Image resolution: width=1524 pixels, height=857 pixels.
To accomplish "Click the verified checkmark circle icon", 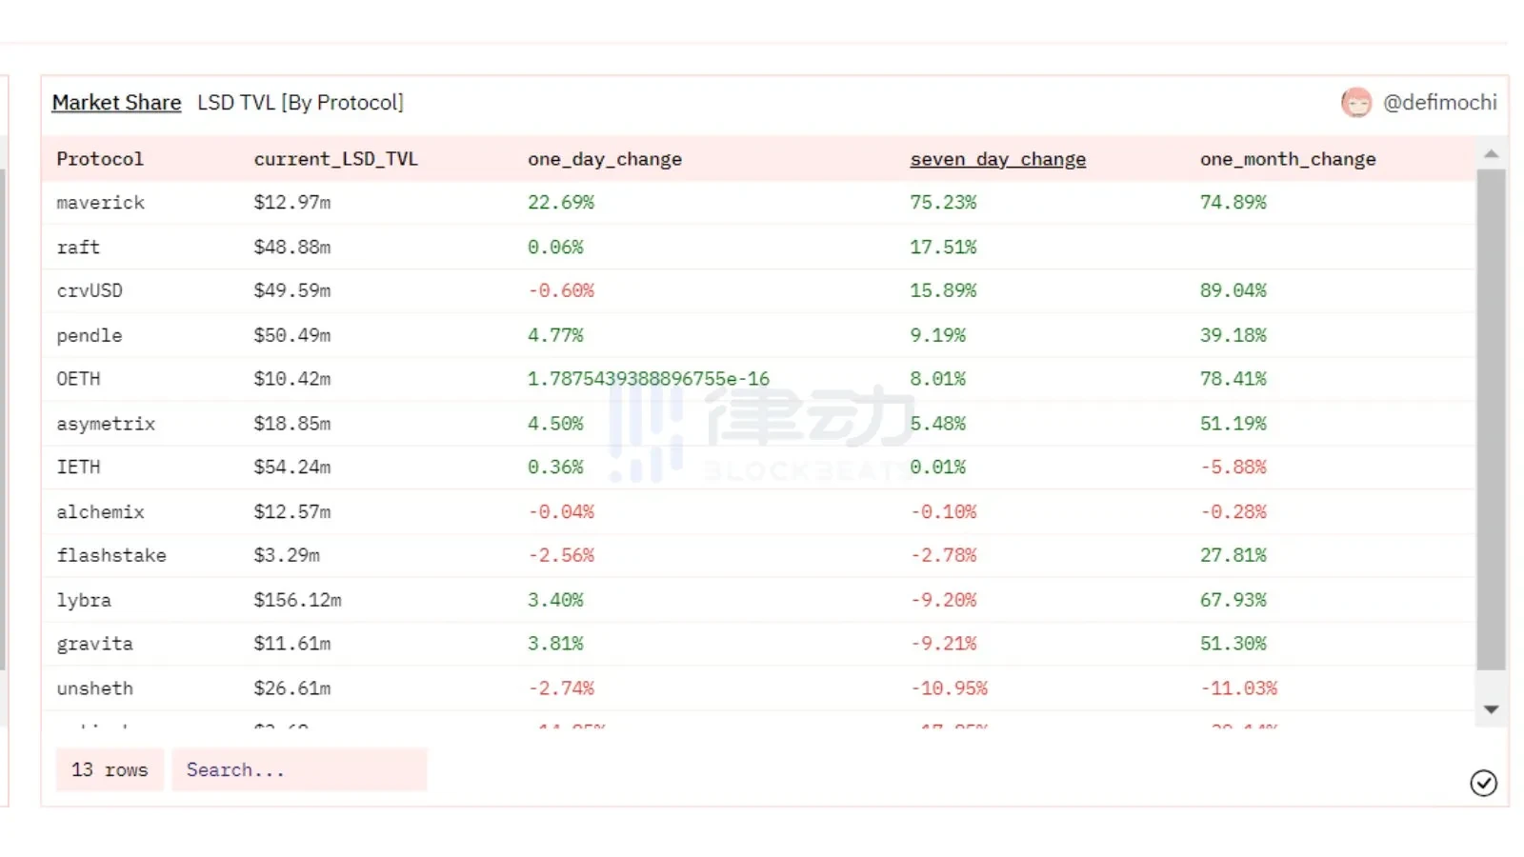I will (1483, 783).
